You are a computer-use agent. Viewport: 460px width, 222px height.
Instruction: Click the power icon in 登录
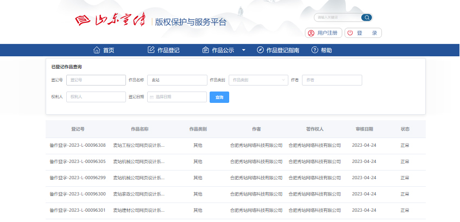[350, 33]
